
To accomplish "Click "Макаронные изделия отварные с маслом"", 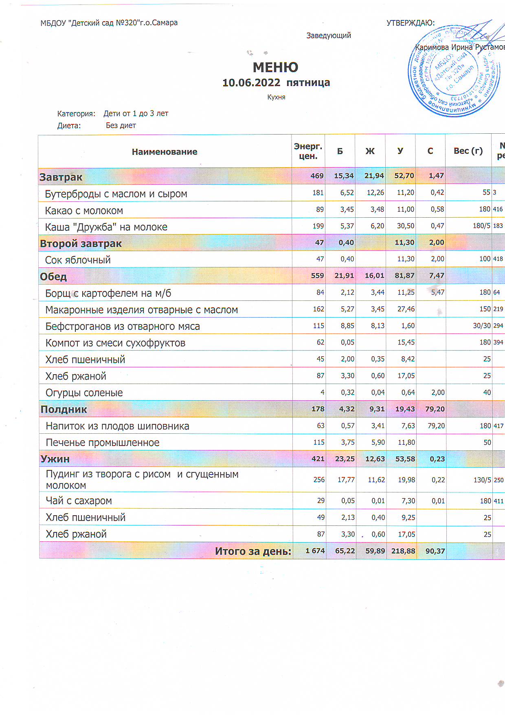I will pyautogui.click(x=141, y=310).
